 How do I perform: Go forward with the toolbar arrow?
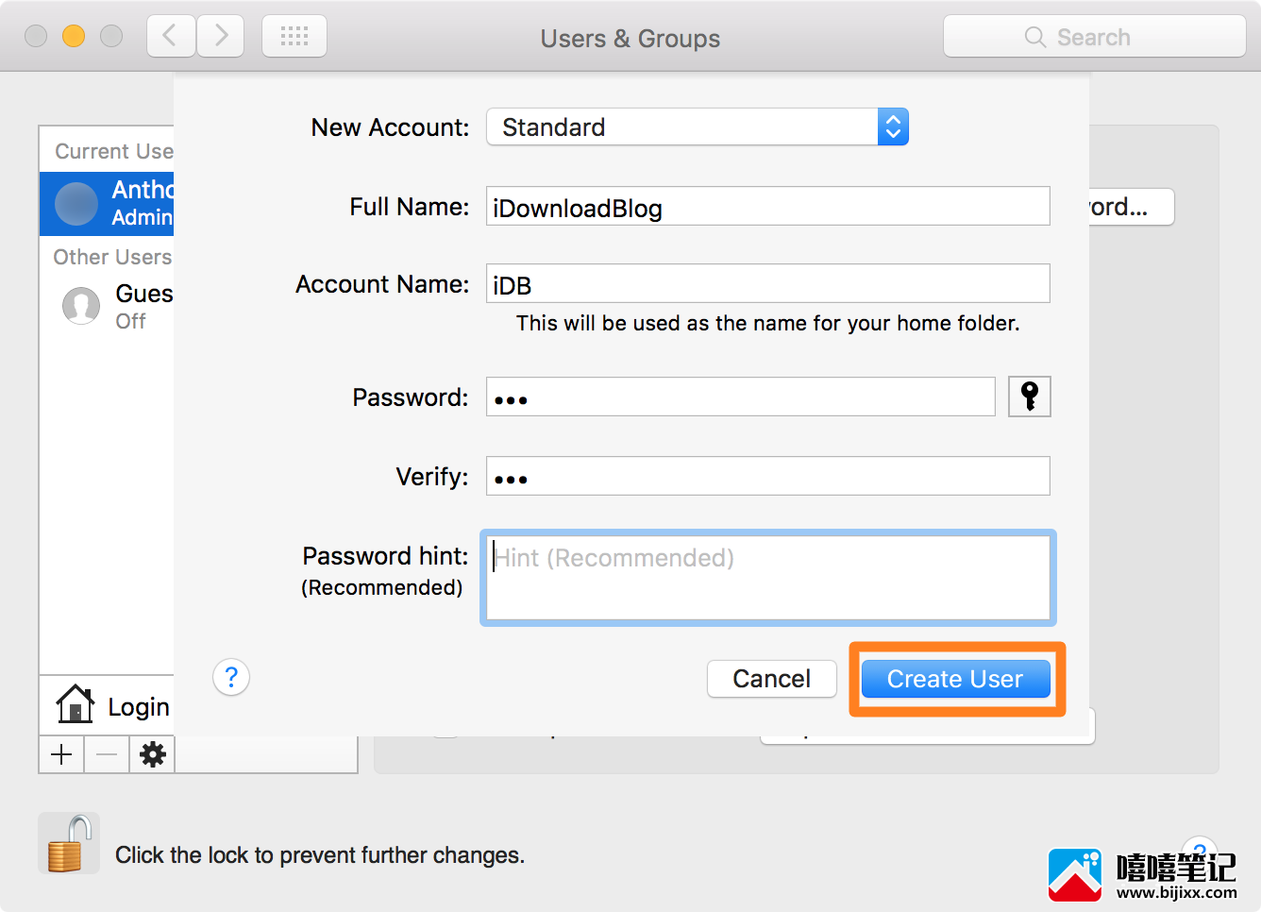(221, 37)
